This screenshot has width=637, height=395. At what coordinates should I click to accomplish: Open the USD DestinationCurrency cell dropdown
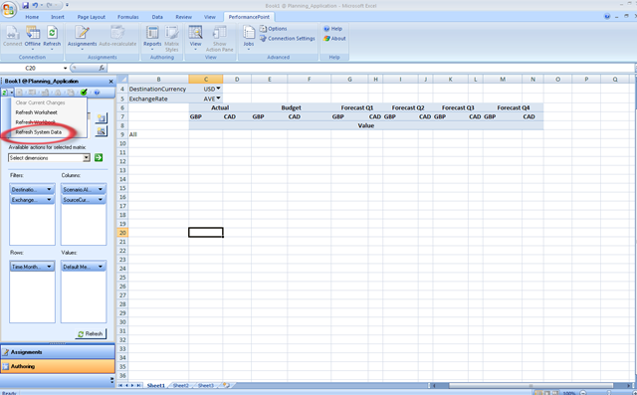coord(219,89)
